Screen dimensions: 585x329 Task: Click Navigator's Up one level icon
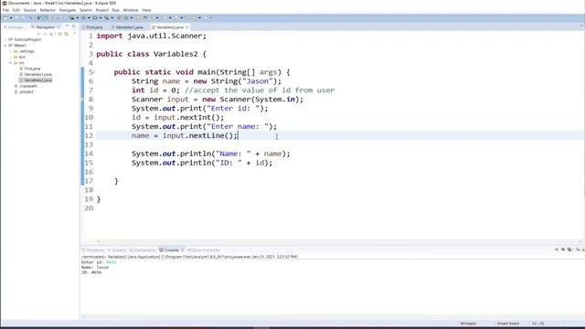51,34
